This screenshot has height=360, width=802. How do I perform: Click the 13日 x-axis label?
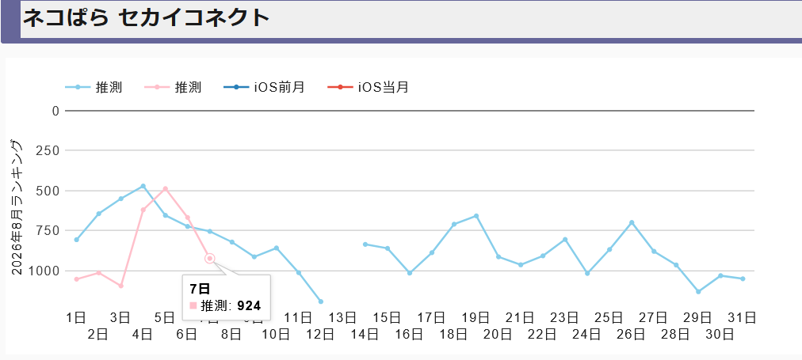pyautogui.click(x=342, y=318)
